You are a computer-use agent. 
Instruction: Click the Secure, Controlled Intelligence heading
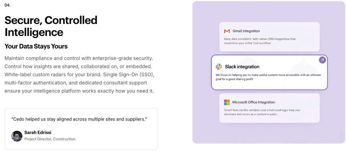tap(51, 26)
